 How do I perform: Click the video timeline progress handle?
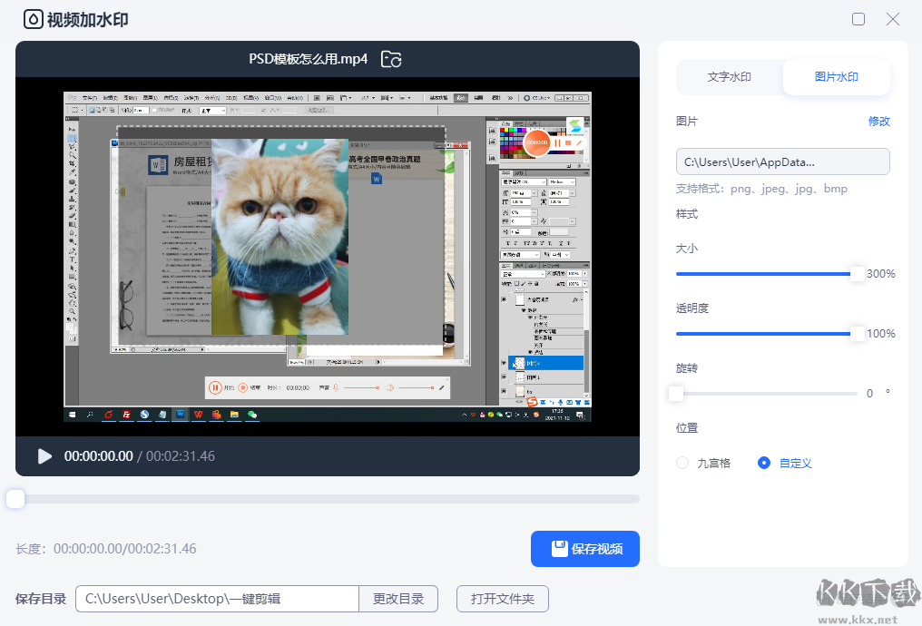(15, 499)
